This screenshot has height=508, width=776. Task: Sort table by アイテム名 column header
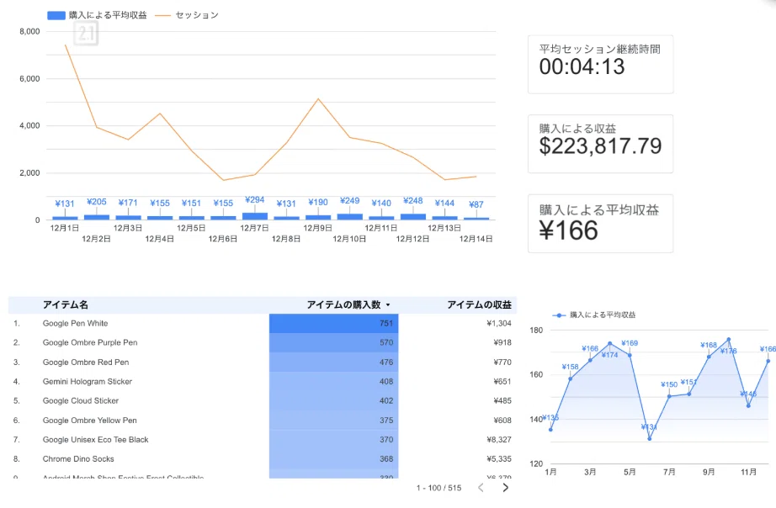pos(66,304)
